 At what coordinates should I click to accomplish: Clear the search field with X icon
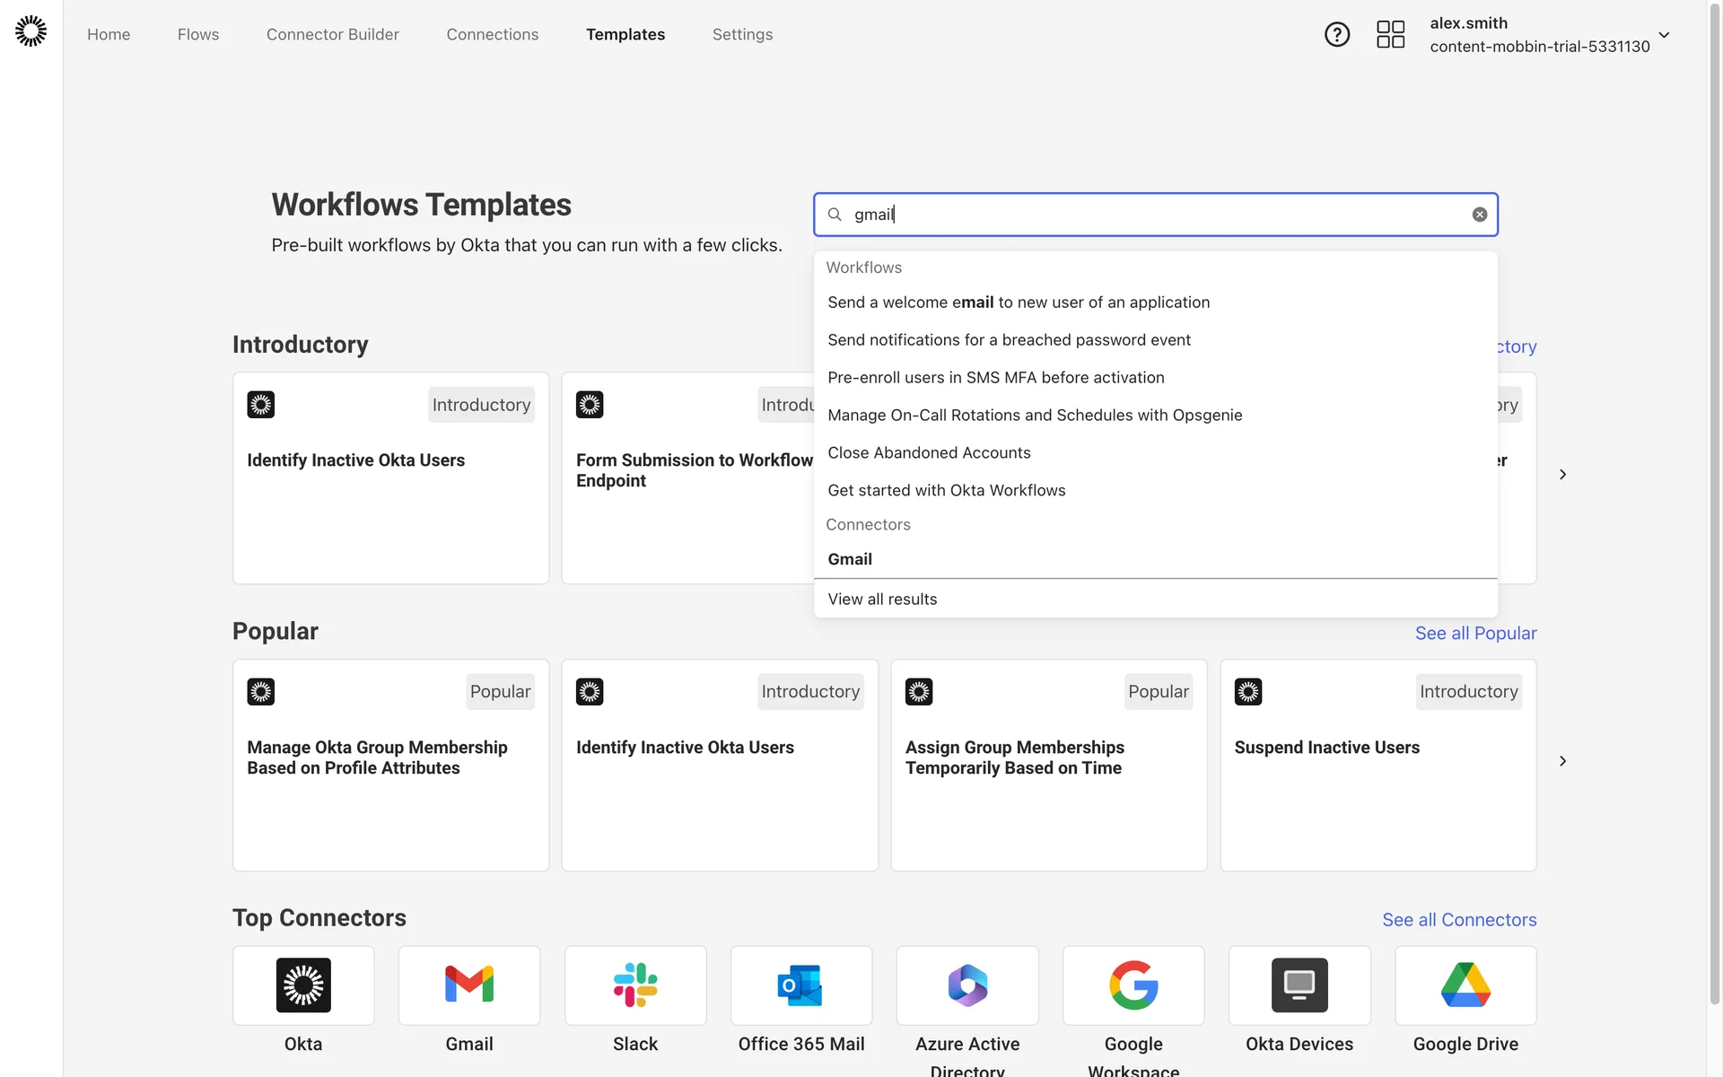pyautogui.click(x=1479, y=215)
